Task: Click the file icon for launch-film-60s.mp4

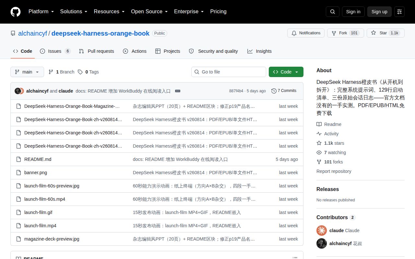Action: [18, 199]
